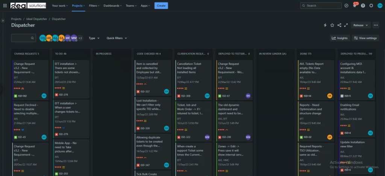Screen dimensions: 385x176
Task: Click the share board icon
Action: [339, 25]
